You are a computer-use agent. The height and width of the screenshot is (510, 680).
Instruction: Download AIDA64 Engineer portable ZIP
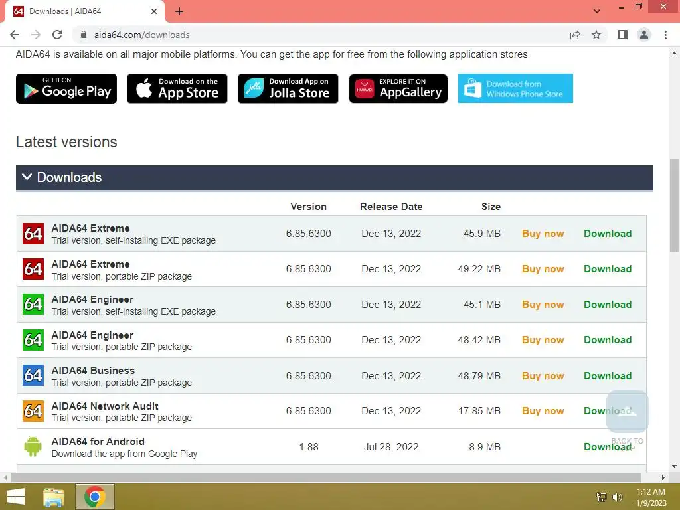point(608,340)
